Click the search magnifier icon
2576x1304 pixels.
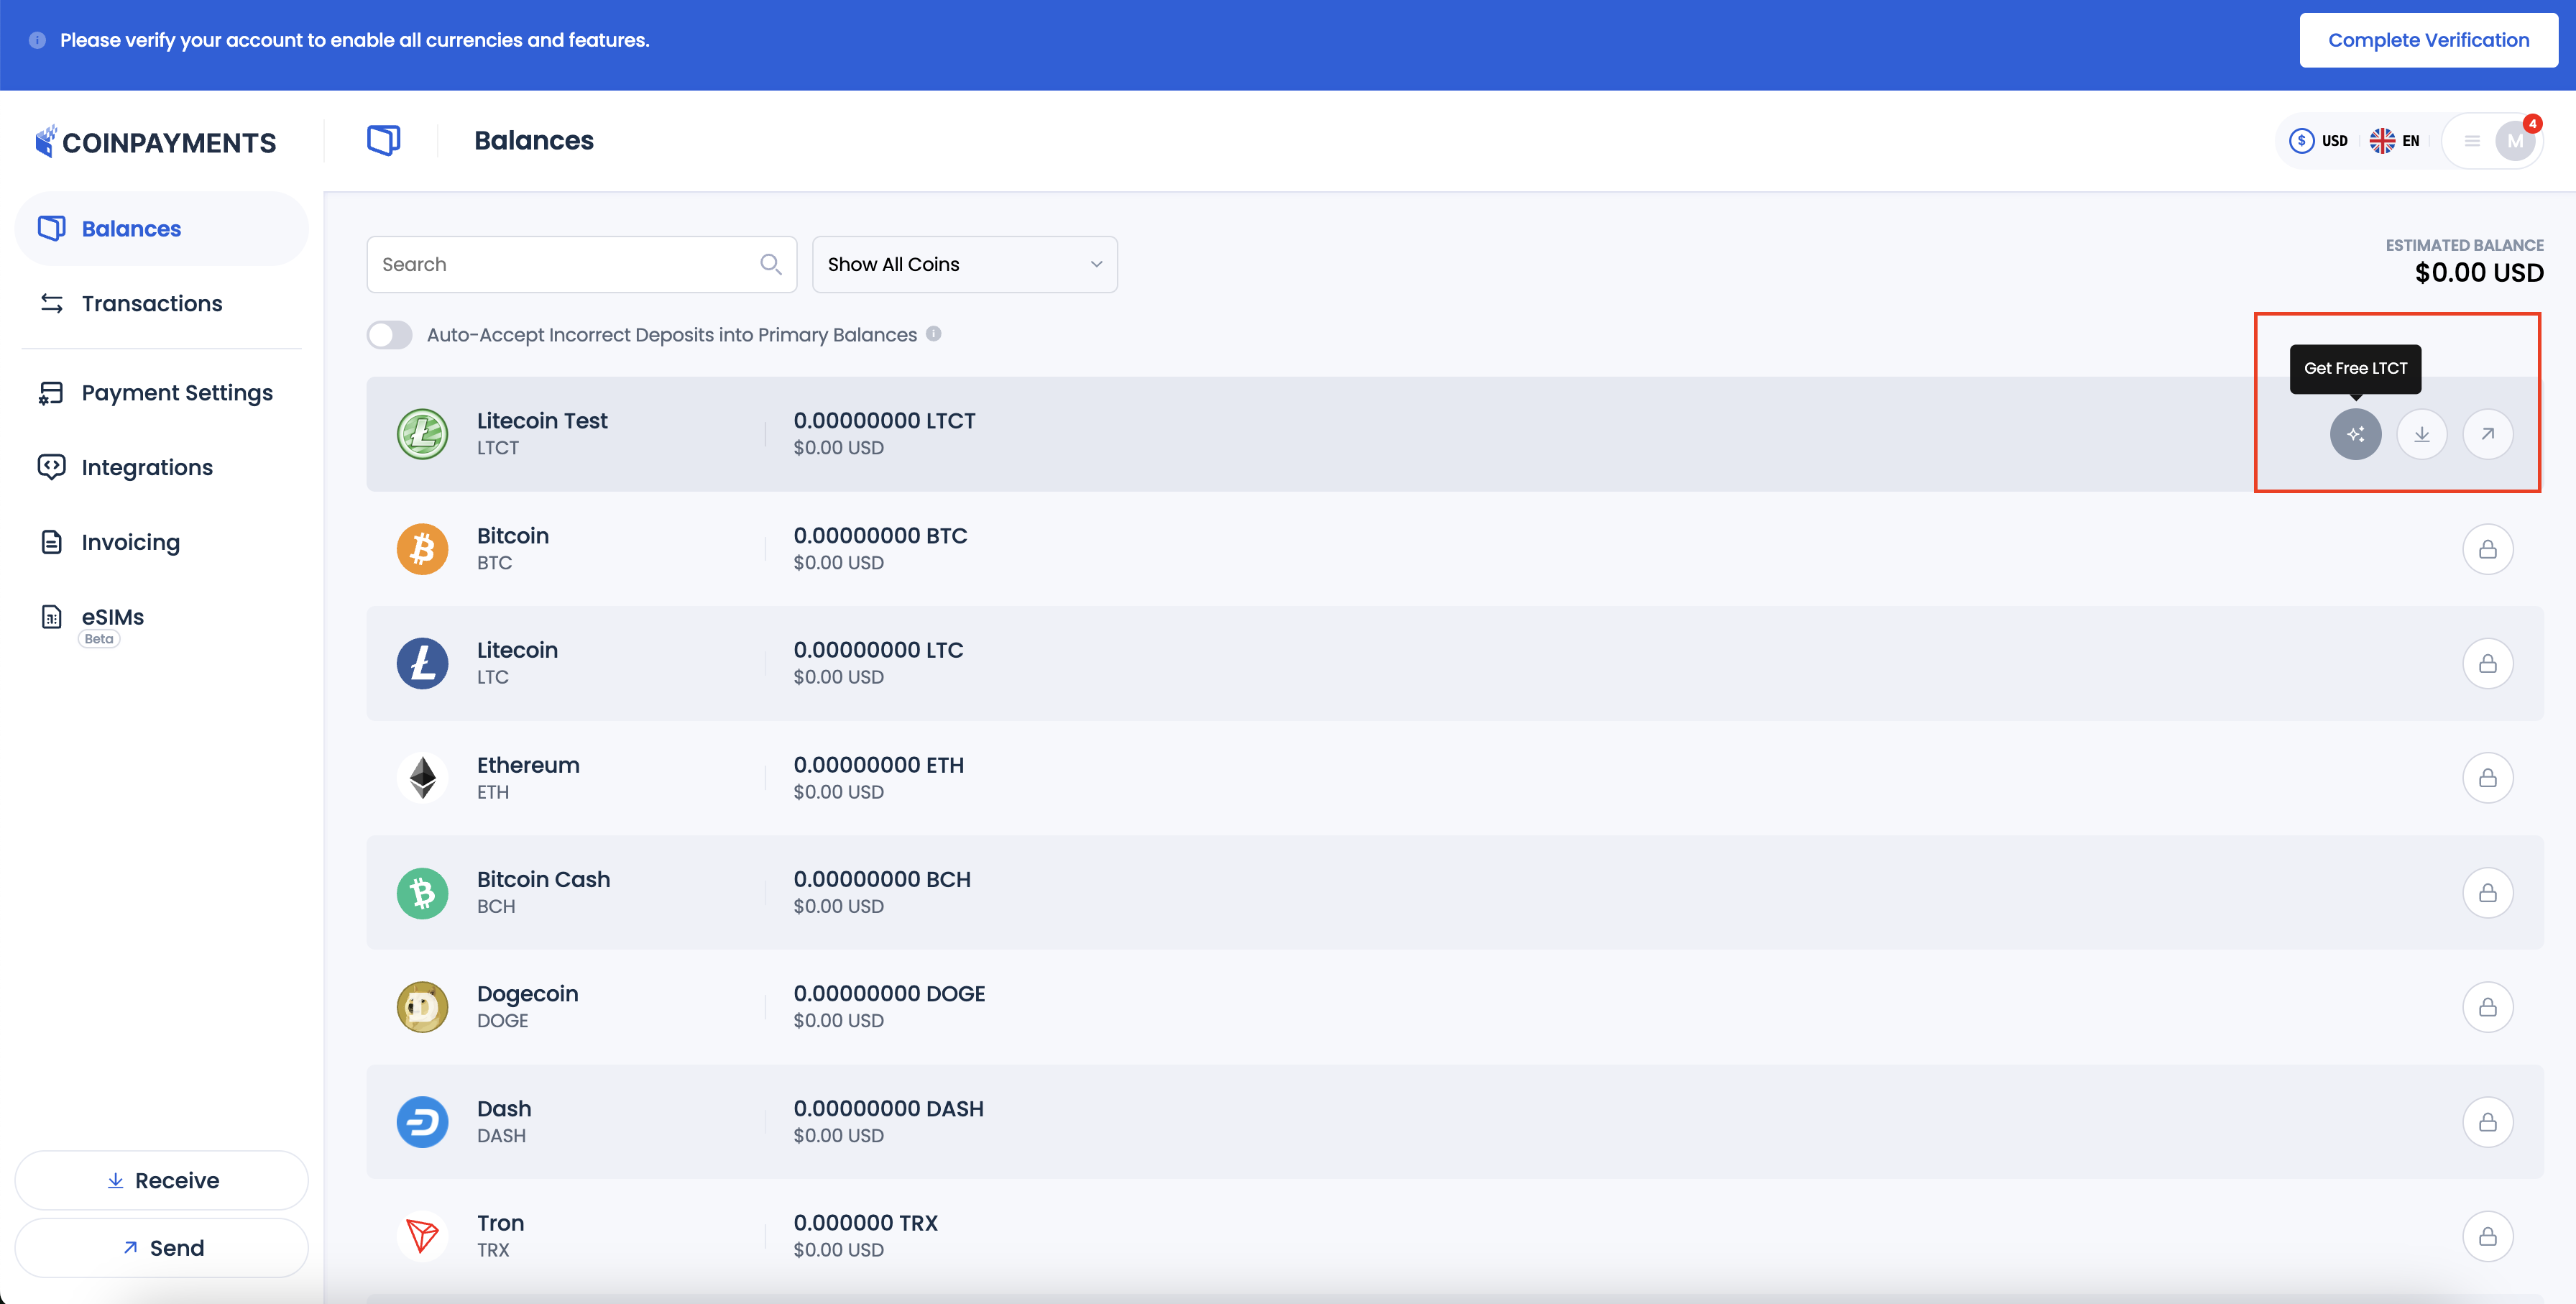click(770, 264)
